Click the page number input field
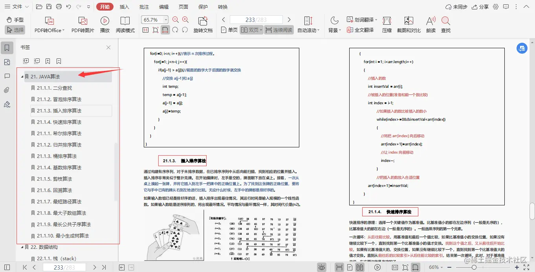 256,19
